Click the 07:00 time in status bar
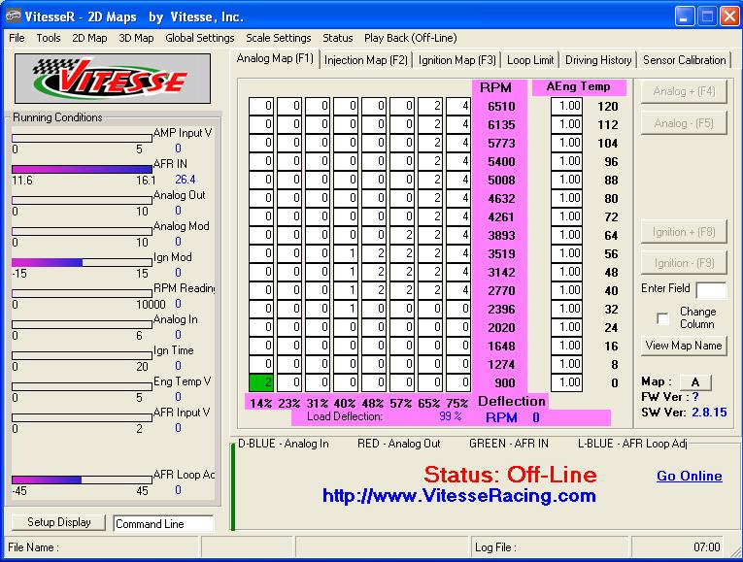The image size is (743, 562). point(707,547)
